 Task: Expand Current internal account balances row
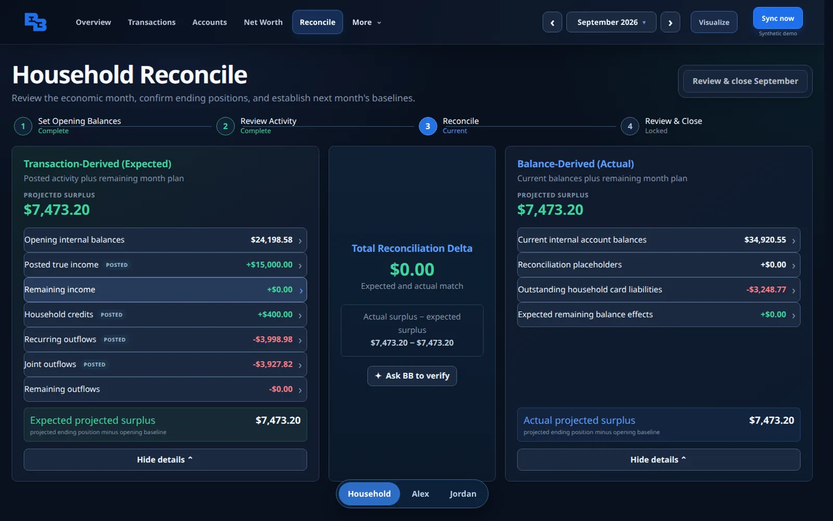pos(659,240)
